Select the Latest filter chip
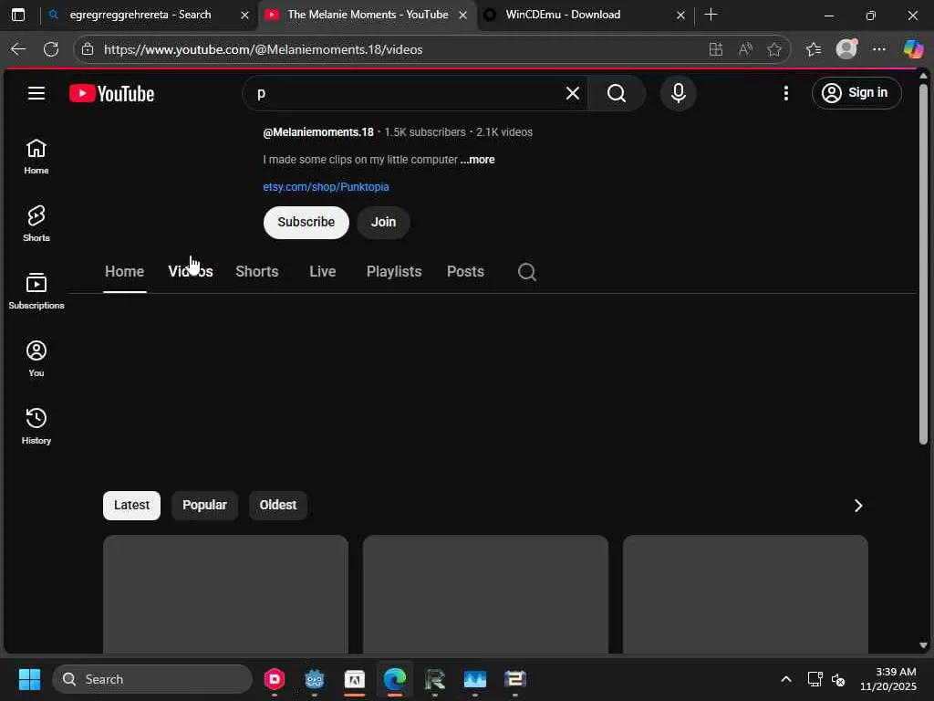Viewport: 934px width, 701px height. (131, 506)
